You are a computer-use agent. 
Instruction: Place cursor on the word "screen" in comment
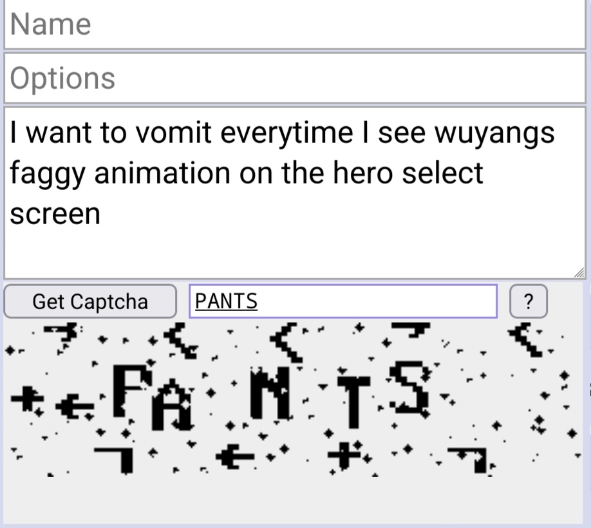point(55,214)
